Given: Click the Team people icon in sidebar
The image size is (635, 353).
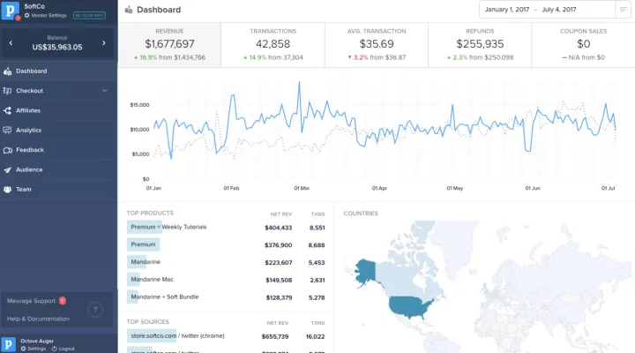Looking at the screenshot, I should [8, 189].
